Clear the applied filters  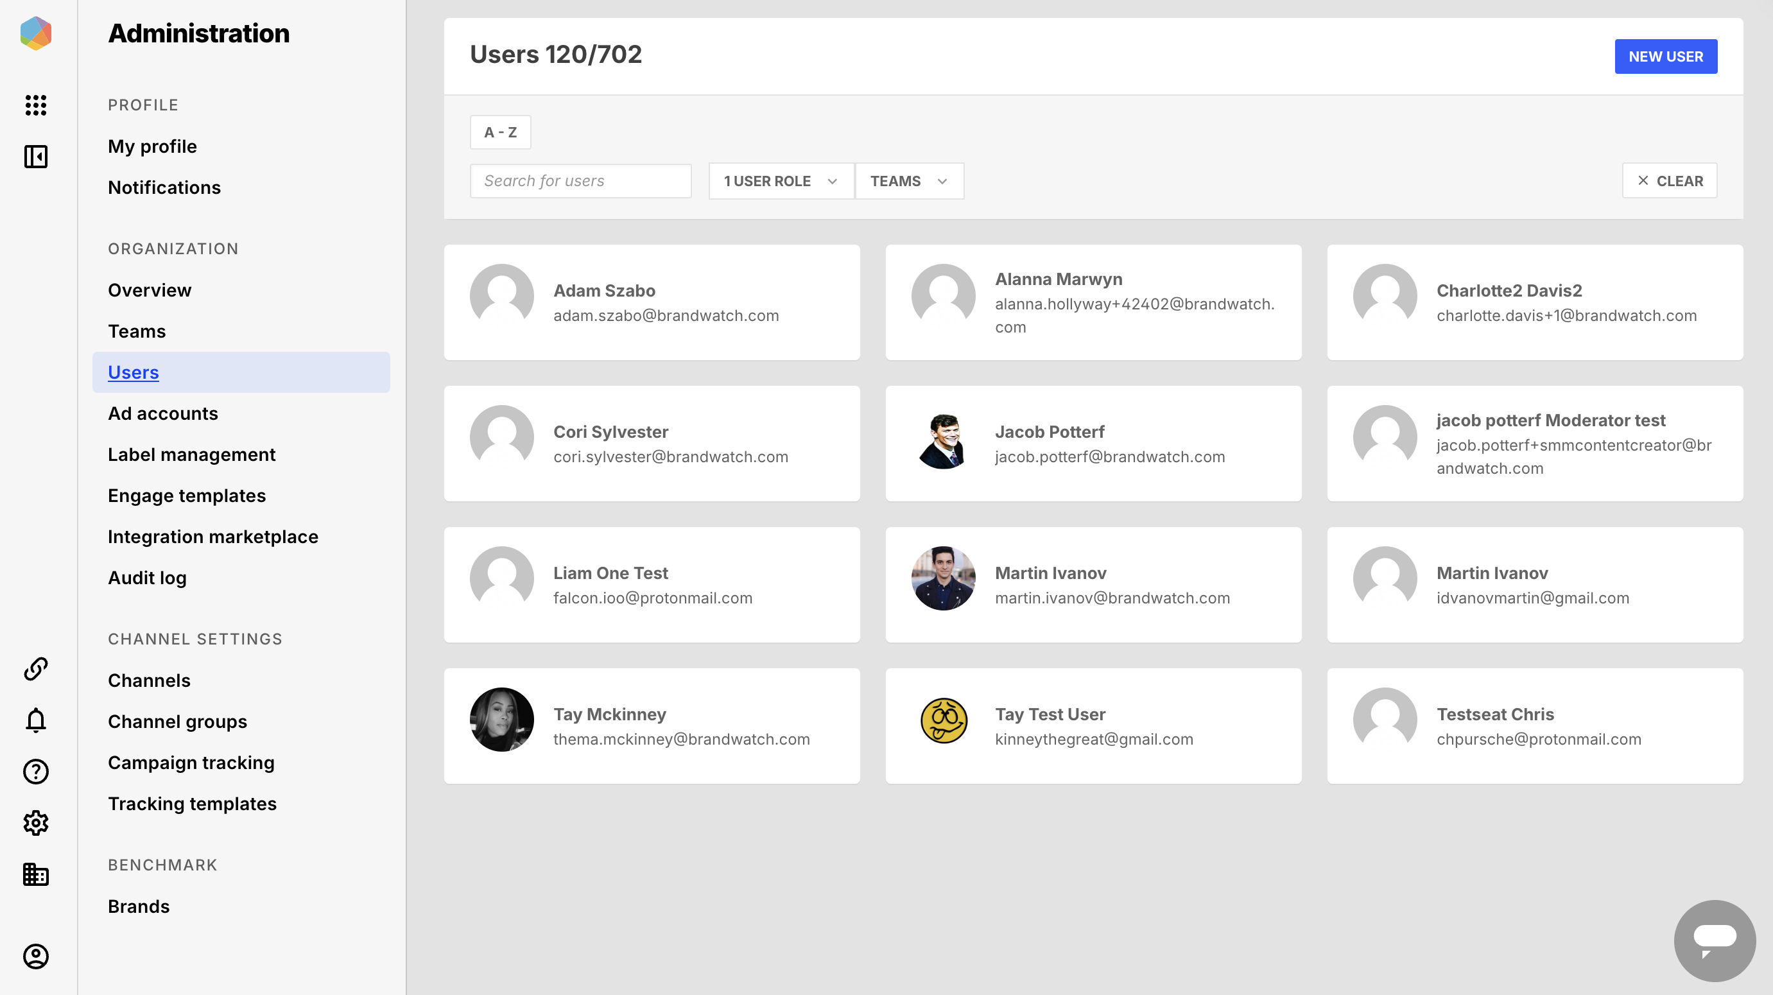1670,180
